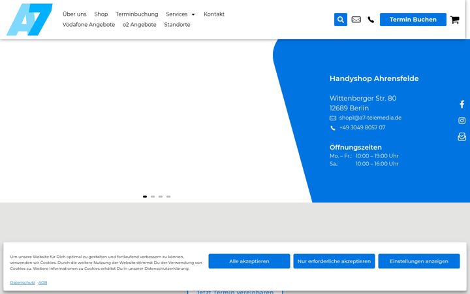This screenshot has height=294, width=470.
Task: Open Terminbuchung in the navigation
Action: tap(137, 14)
